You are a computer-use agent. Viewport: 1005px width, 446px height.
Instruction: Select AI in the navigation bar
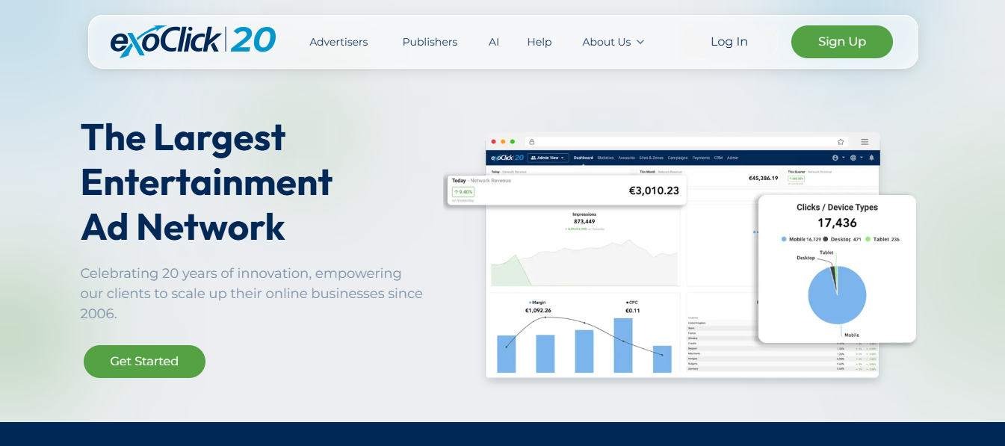pyautogui.click(x=494, y=42)
